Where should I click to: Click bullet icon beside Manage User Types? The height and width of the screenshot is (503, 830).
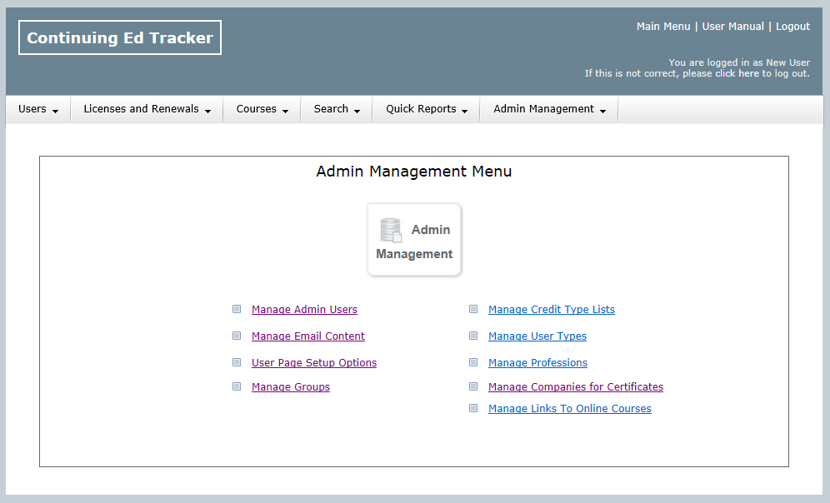pos(473,336)
